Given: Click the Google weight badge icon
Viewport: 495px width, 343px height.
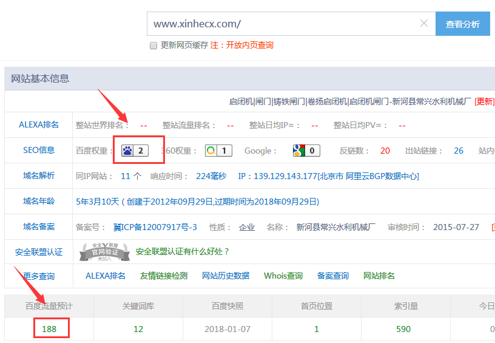Looking at the screenshot, I should (298, 151).
